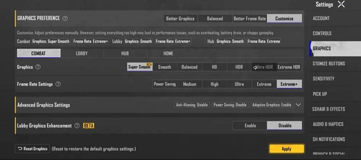Select Balanced graphics preference
Image resolution: width=361 pixels, height=160 pixels.
pyautogui.click(x=215, y=19)
